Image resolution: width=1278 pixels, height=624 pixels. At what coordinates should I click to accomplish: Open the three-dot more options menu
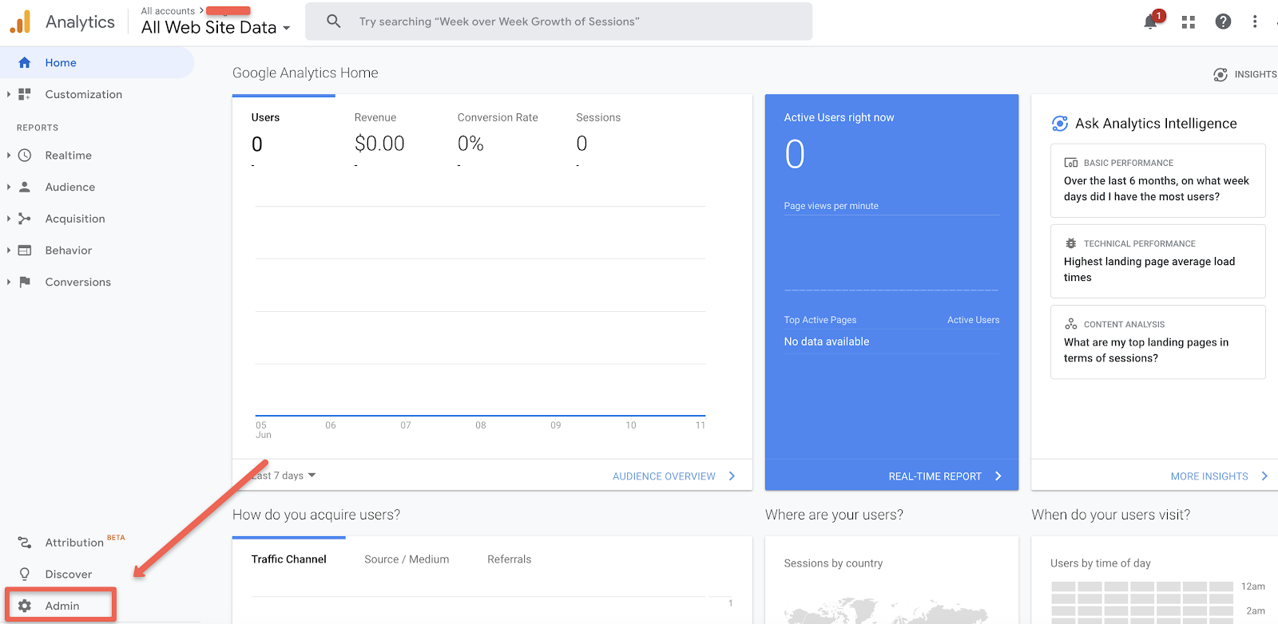(1255, 22)
